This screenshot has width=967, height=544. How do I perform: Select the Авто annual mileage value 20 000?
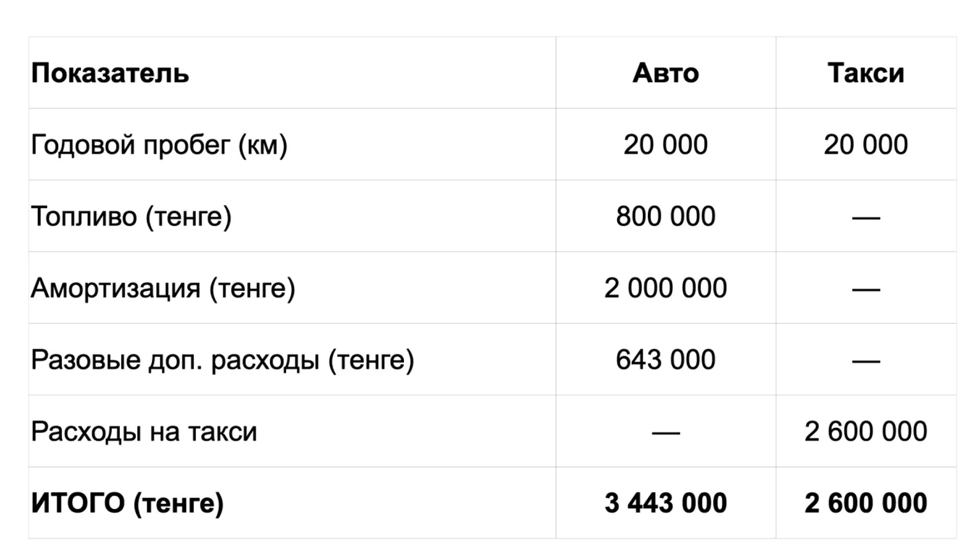click(665, 145)
